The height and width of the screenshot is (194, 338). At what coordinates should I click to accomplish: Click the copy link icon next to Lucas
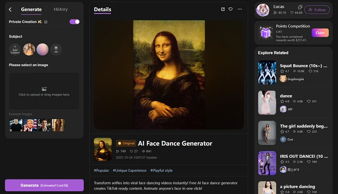300,7
